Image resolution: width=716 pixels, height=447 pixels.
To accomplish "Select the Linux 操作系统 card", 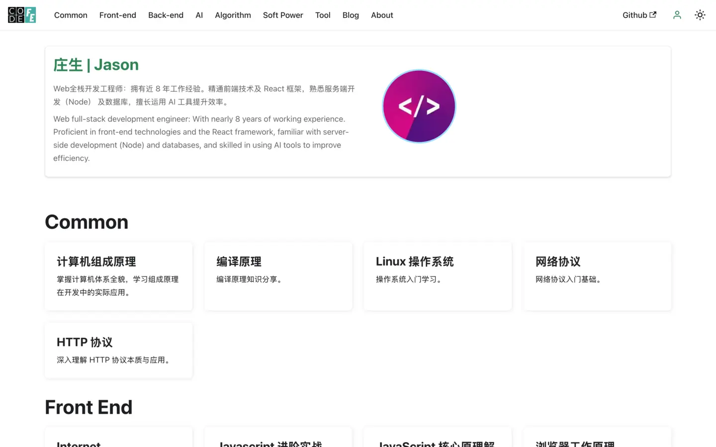I will point(438,276).
